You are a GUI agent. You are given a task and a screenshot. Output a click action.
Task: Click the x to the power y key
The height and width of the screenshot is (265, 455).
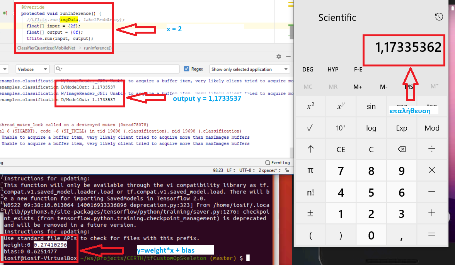tap(341, 106)
